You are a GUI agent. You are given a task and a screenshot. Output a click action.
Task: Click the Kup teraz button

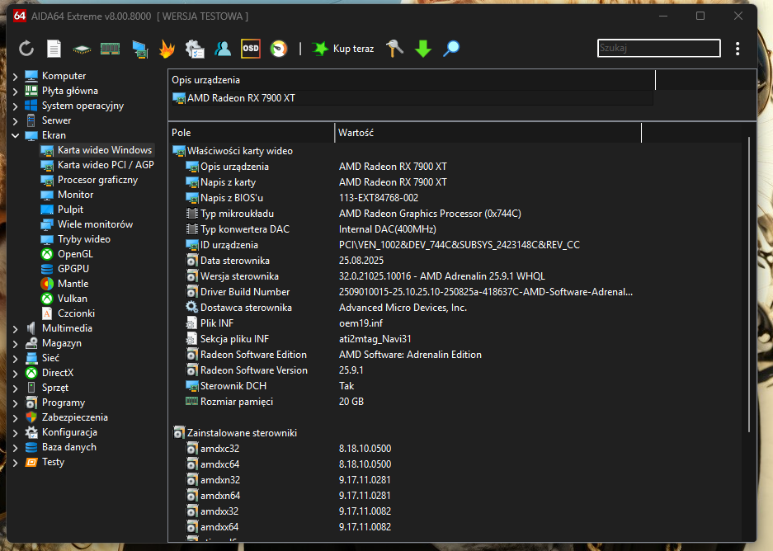point(344,49)
